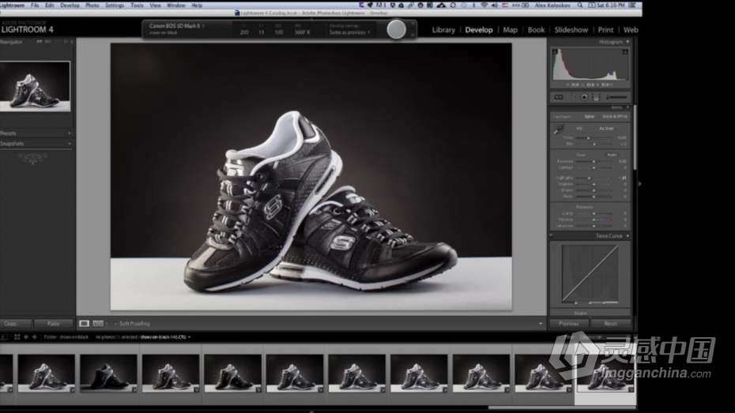Viewport: 735px width, 413px height.
Task: Switch to the Library module
Action: (443, 30)
